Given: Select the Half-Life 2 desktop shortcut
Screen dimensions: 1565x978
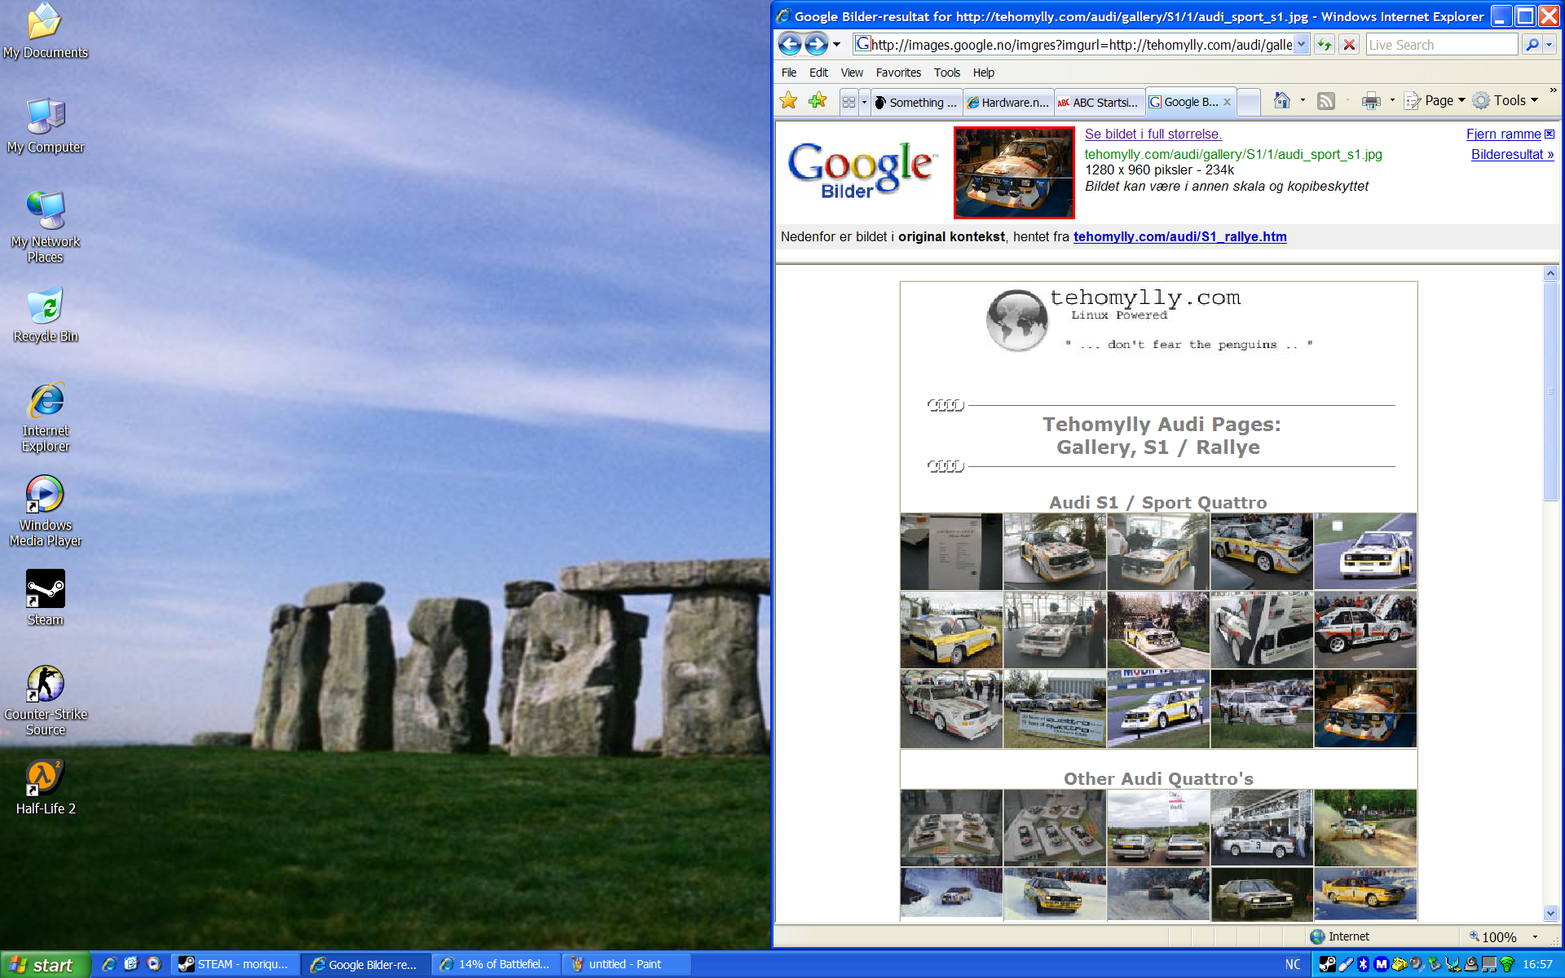Looking at the screenshot, I should [45, 787].
